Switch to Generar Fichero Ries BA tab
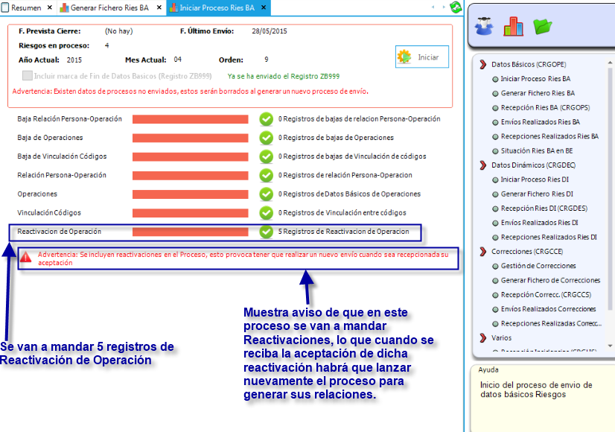The height and width of the screenshot is (432, 615). point(108,7)
